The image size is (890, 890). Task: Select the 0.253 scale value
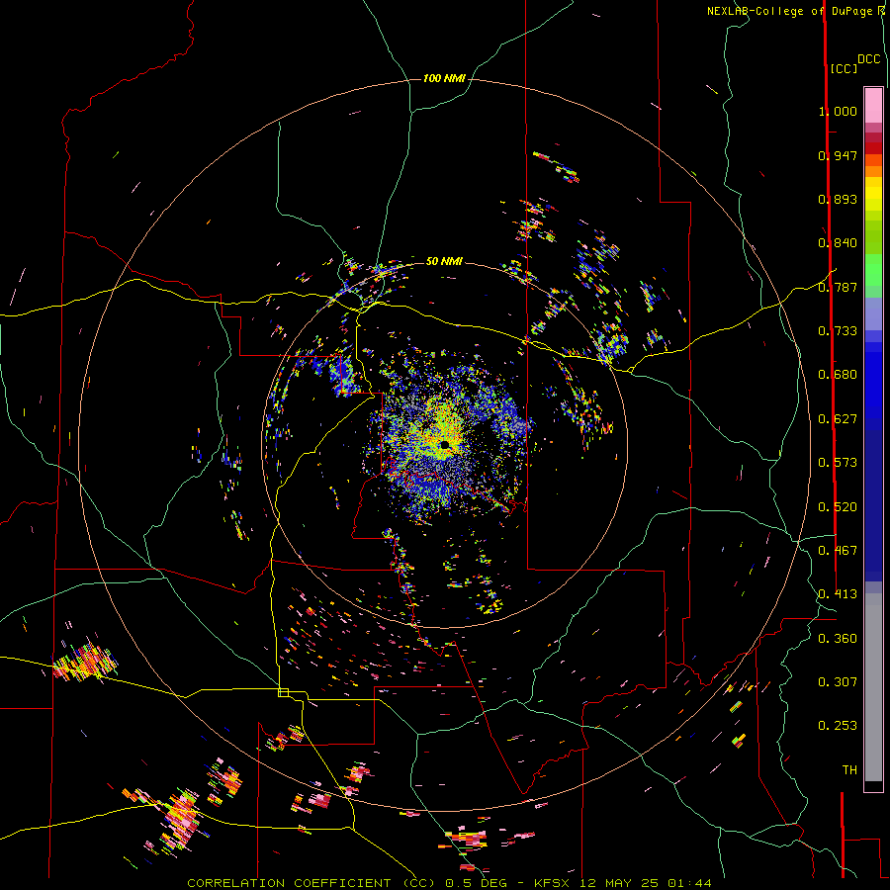[x=838, y=726]
